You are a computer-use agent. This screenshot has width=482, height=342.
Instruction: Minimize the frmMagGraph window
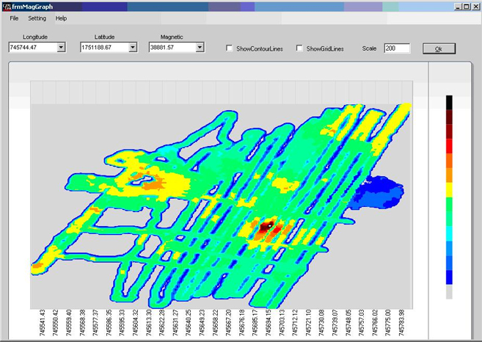(458, 6)
